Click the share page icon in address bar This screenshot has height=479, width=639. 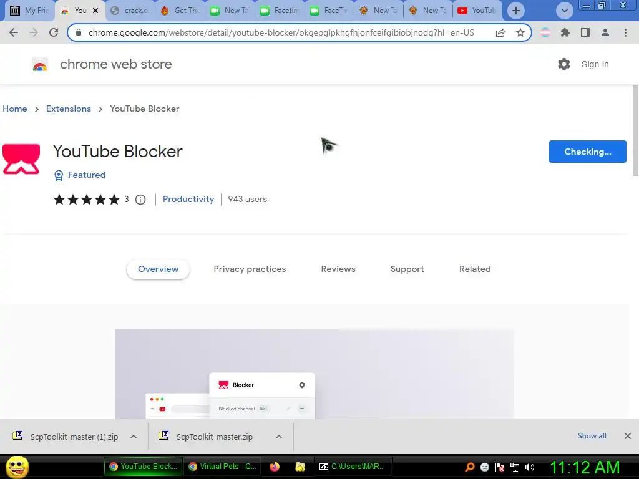click(x=500, y=32)
